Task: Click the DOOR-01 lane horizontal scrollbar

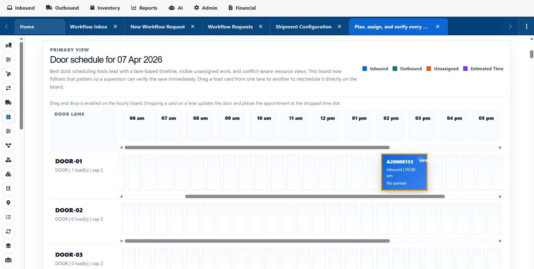Action: coord(315,196)
